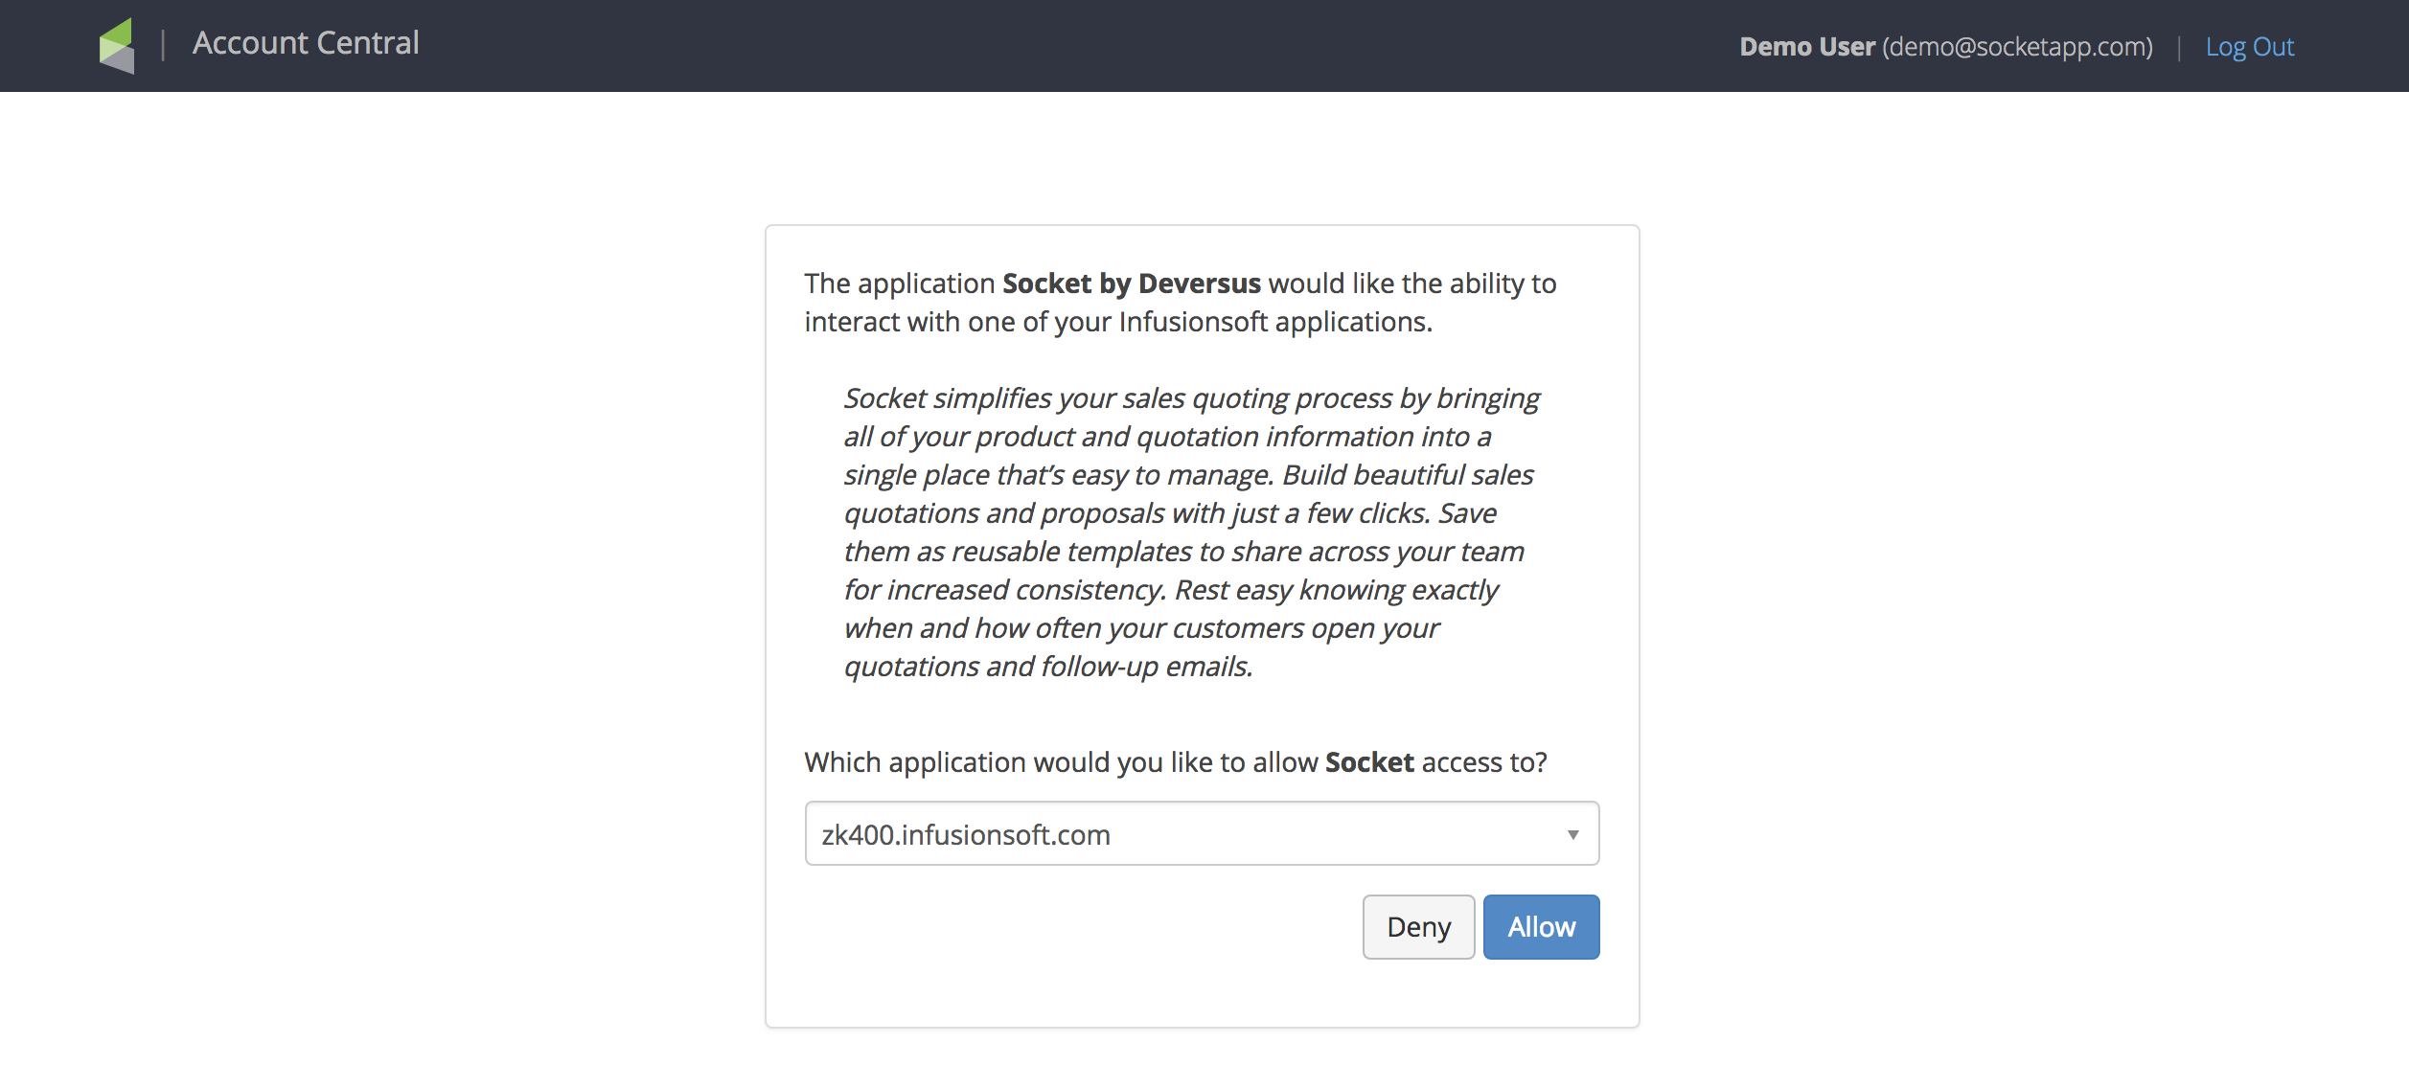The image size is (2409, 1088).
Task: Click the divider before Log Out
Action: coord(2179,48)
